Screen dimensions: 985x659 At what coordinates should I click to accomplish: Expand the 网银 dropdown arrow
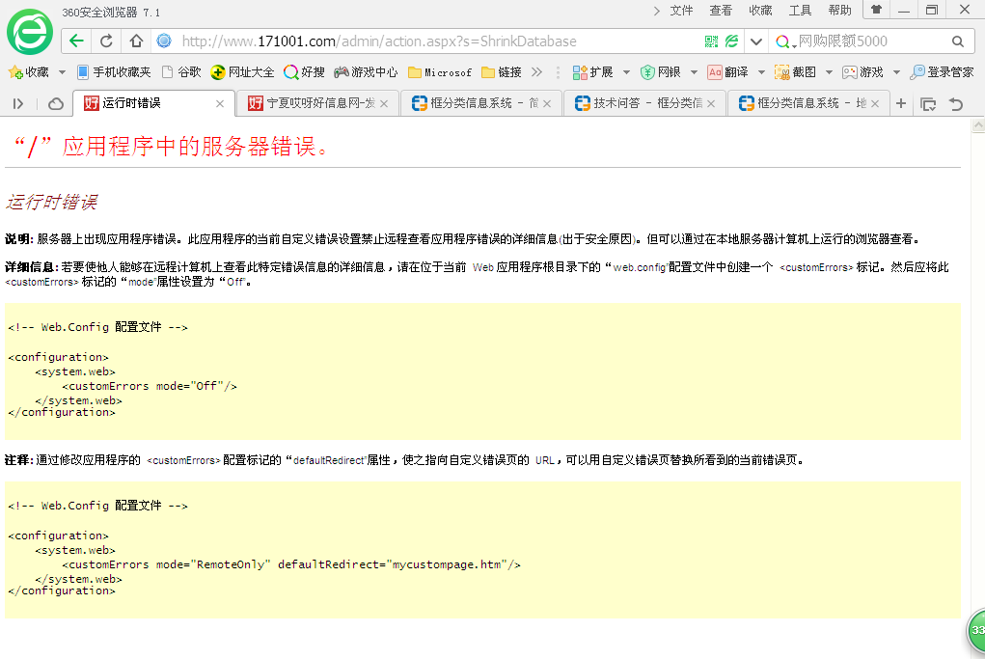click(694, 72)
